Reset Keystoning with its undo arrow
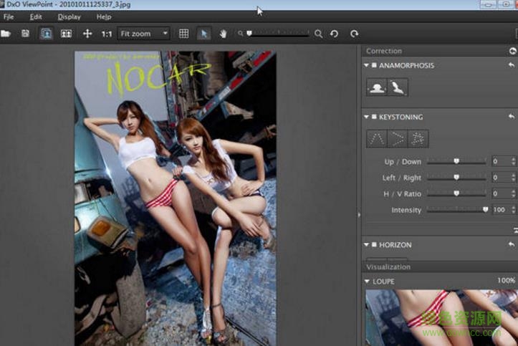 (x=511, y=117)
